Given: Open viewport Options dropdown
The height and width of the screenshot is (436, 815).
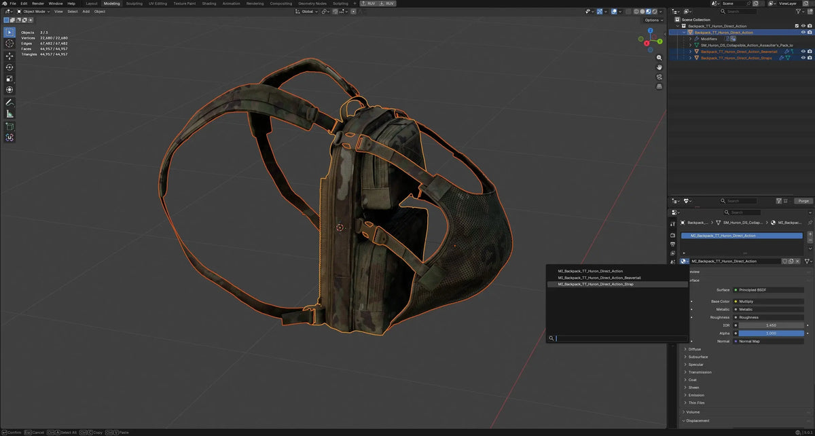Looking at the screenshot, I should 653,20.
